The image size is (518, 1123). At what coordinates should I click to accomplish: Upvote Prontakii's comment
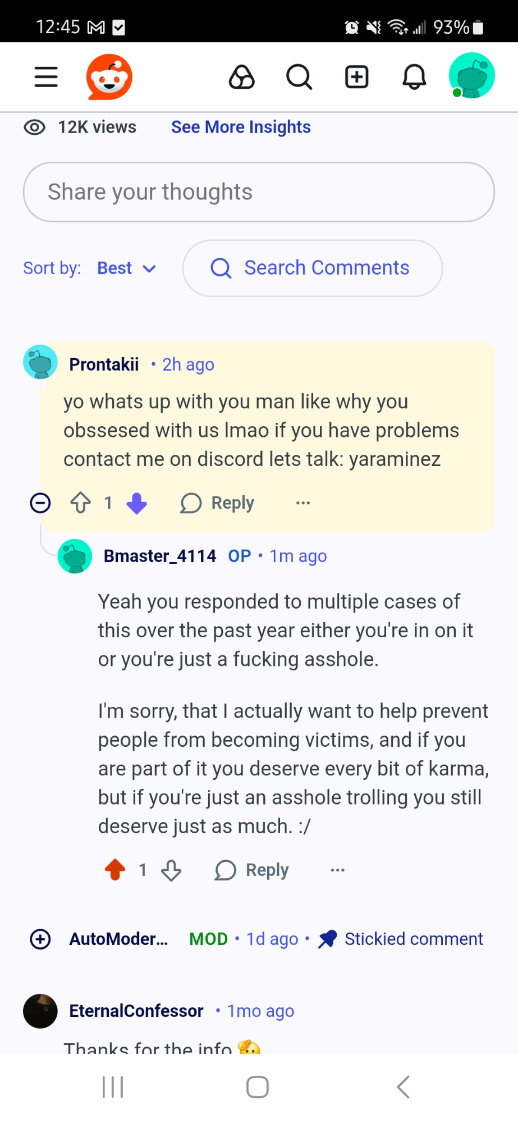click(x=81, y=503)
